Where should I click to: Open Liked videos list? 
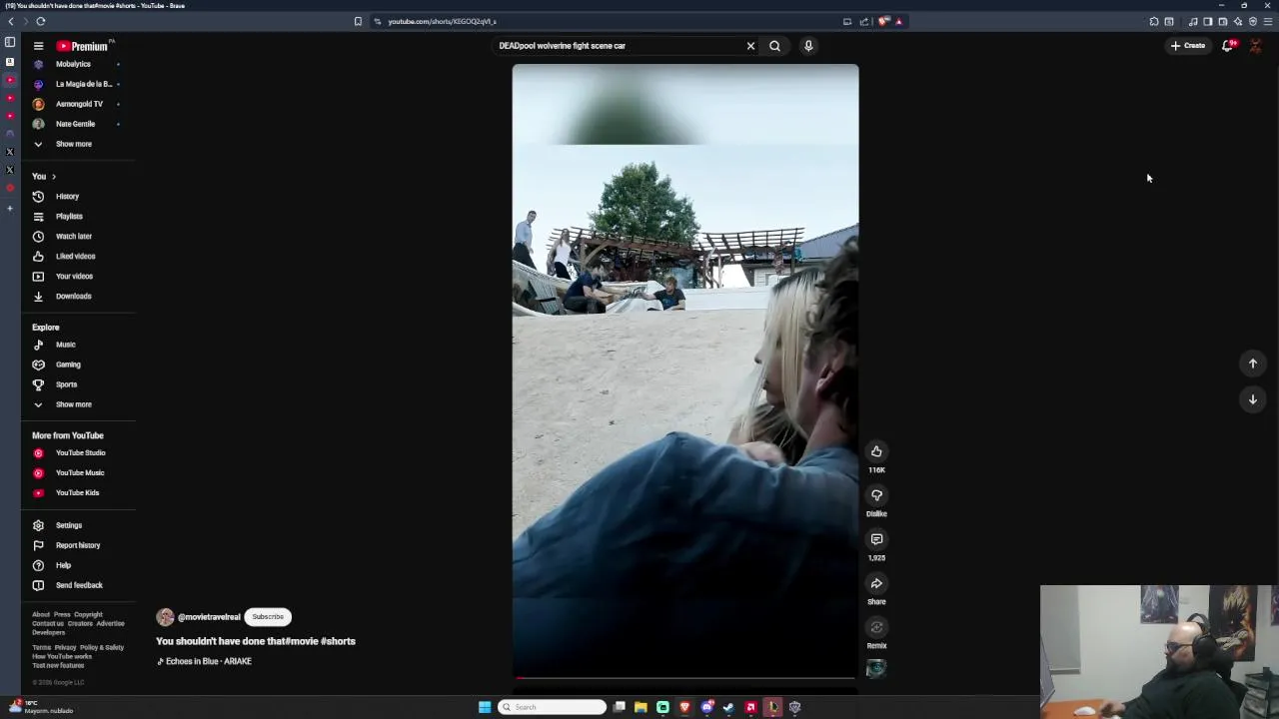click(x=76, y=257)
